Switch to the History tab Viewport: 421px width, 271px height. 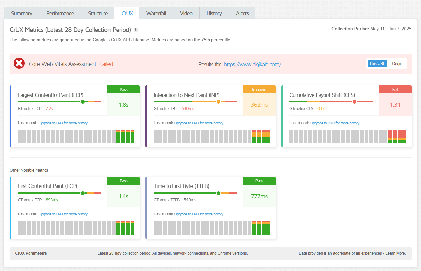pos(214,13)
